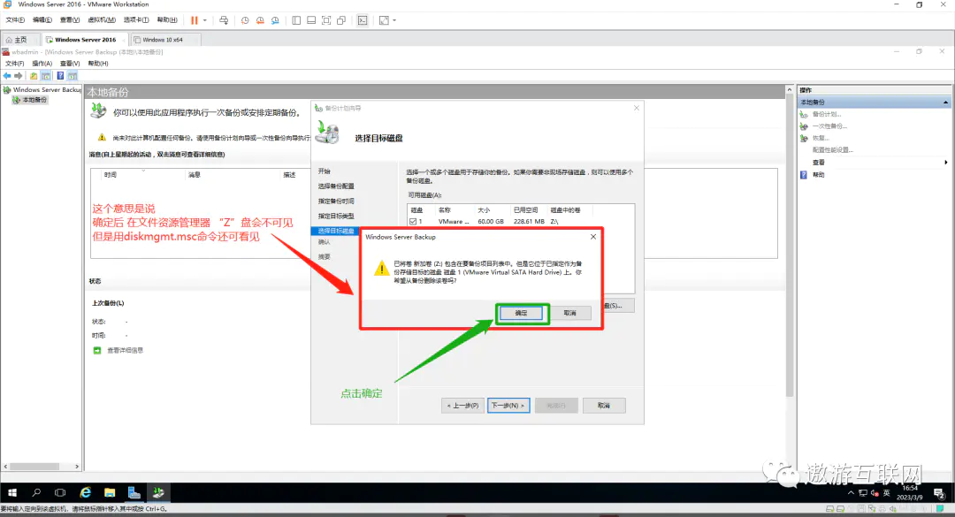Click 取消 in the Windows Server Backup warning dialog

tap(569, 313)
